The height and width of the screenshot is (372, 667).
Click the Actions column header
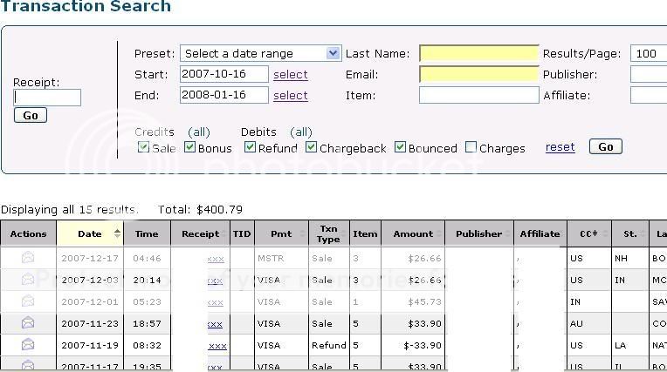pyautogui.click(x=28, y=233)
